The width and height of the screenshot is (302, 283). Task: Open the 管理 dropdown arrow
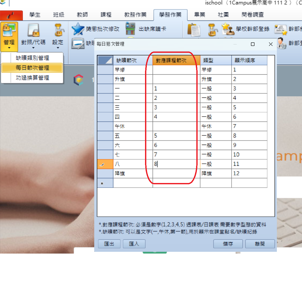(x=9, y=48)
